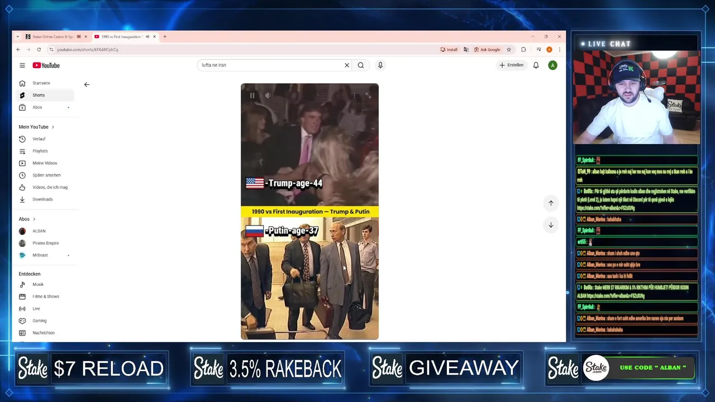Bookmark this page with the star icon
The height and width of the screenshot is (402, 715).
(x=509, y=50)
